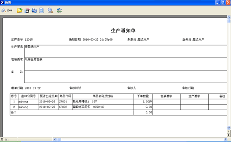Click the 100% zoom level tool
Screen dimensions: 231x142
pos(7,10)
